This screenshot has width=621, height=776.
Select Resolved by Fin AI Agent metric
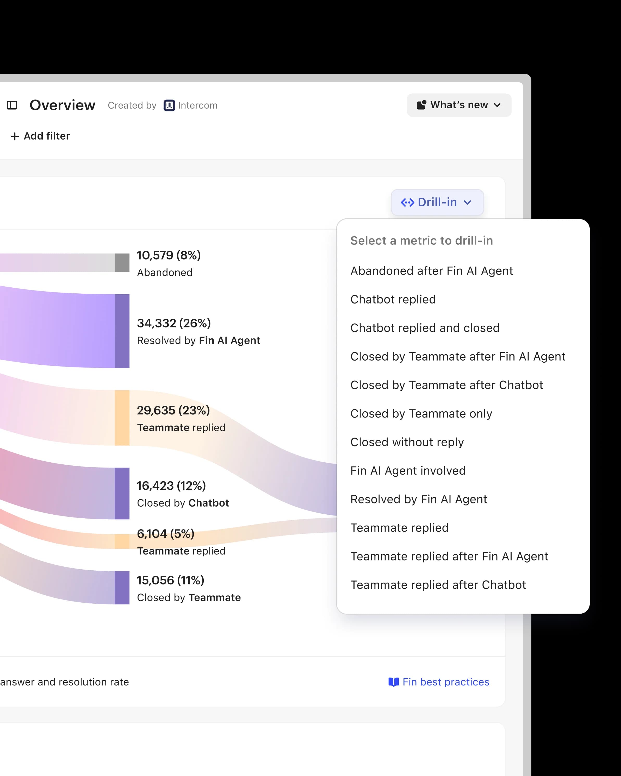click(x=419, y=499)
